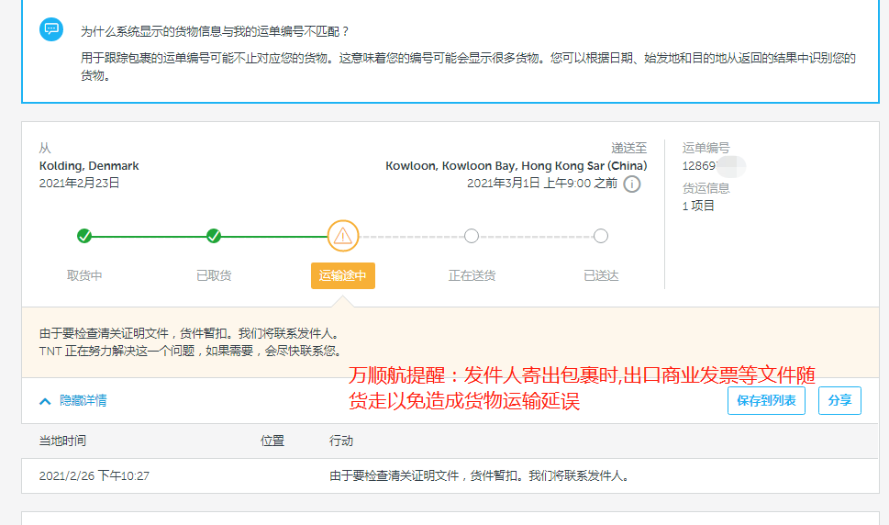
Task: Click table row action 由于要检查清关证明文件
Action: click(481, 475)
